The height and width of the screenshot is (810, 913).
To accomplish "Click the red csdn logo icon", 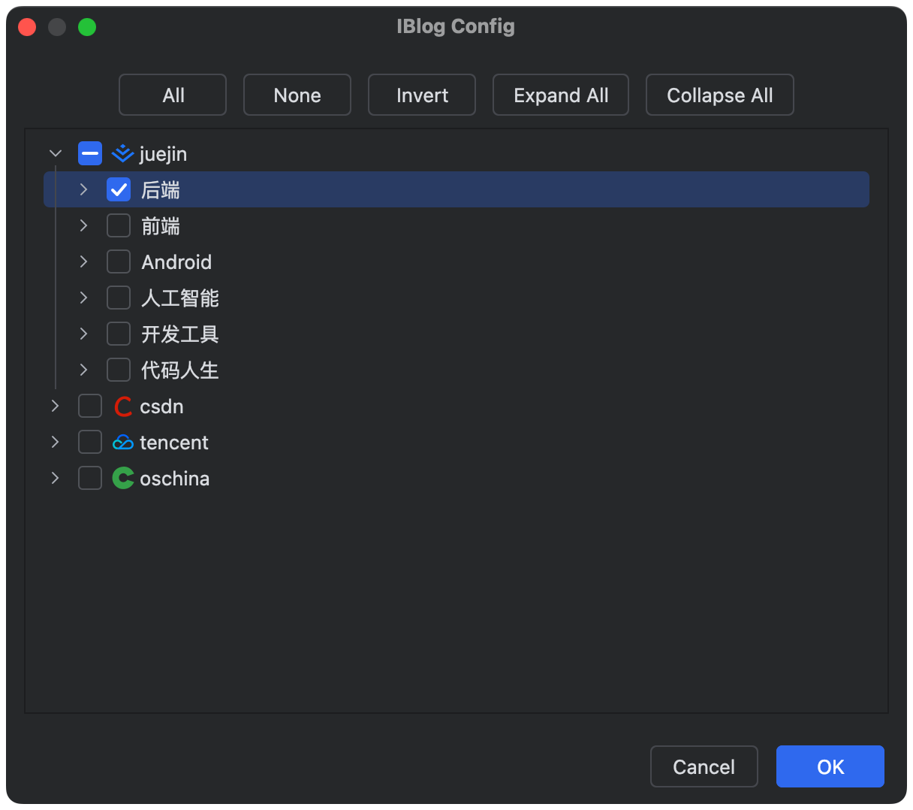I will 123,407.
